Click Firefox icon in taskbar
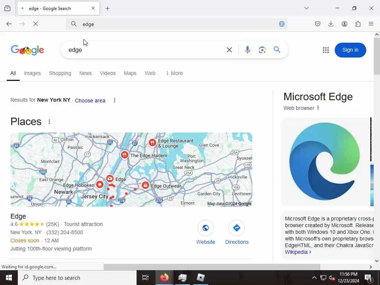 (164, 278)
